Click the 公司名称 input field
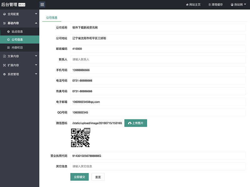 point(158,28)
